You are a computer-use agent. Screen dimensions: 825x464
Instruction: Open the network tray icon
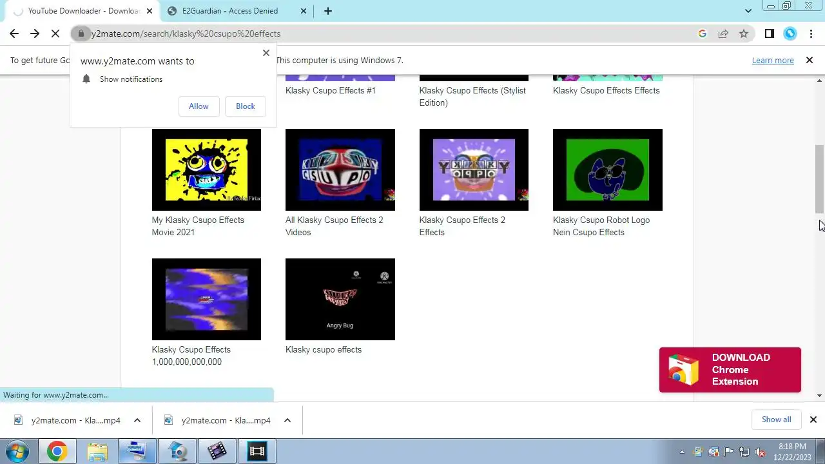[744, 452]
